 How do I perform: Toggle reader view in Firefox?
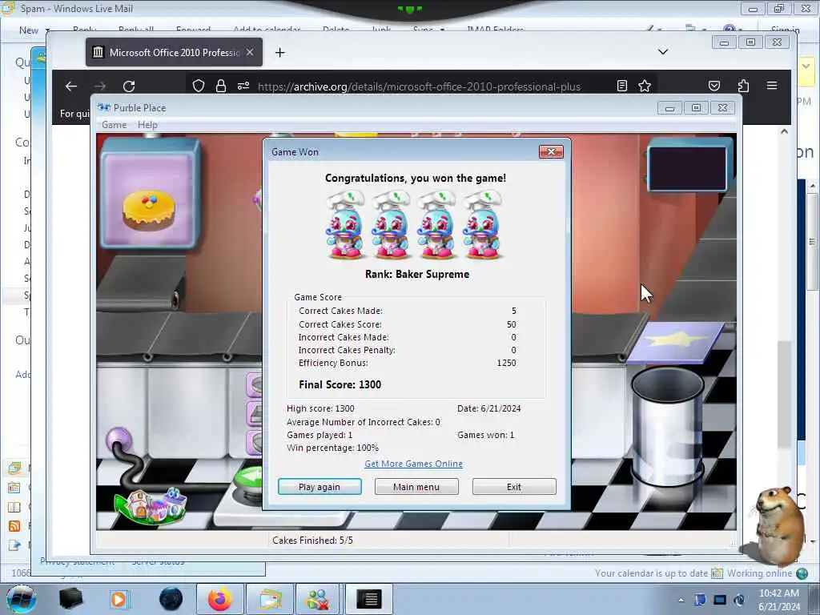coord(621,86)
